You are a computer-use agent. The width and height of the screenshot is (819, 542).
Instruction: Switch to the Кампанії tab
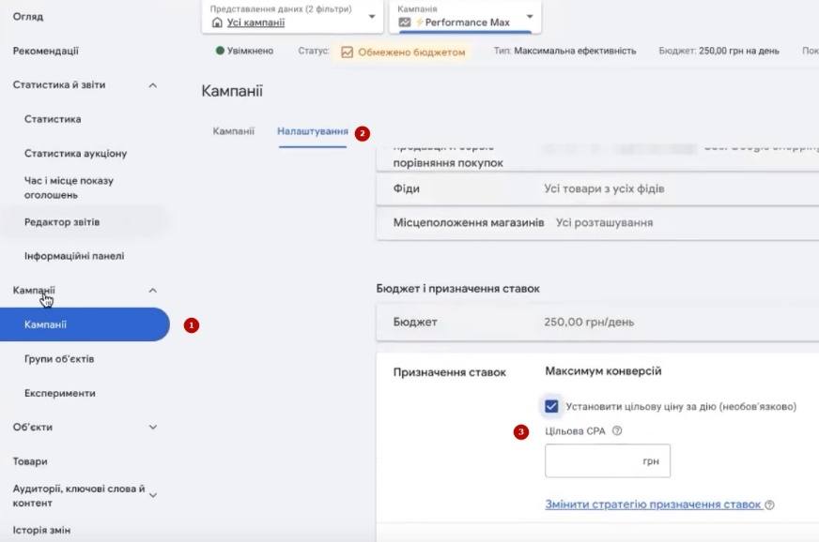233,131
